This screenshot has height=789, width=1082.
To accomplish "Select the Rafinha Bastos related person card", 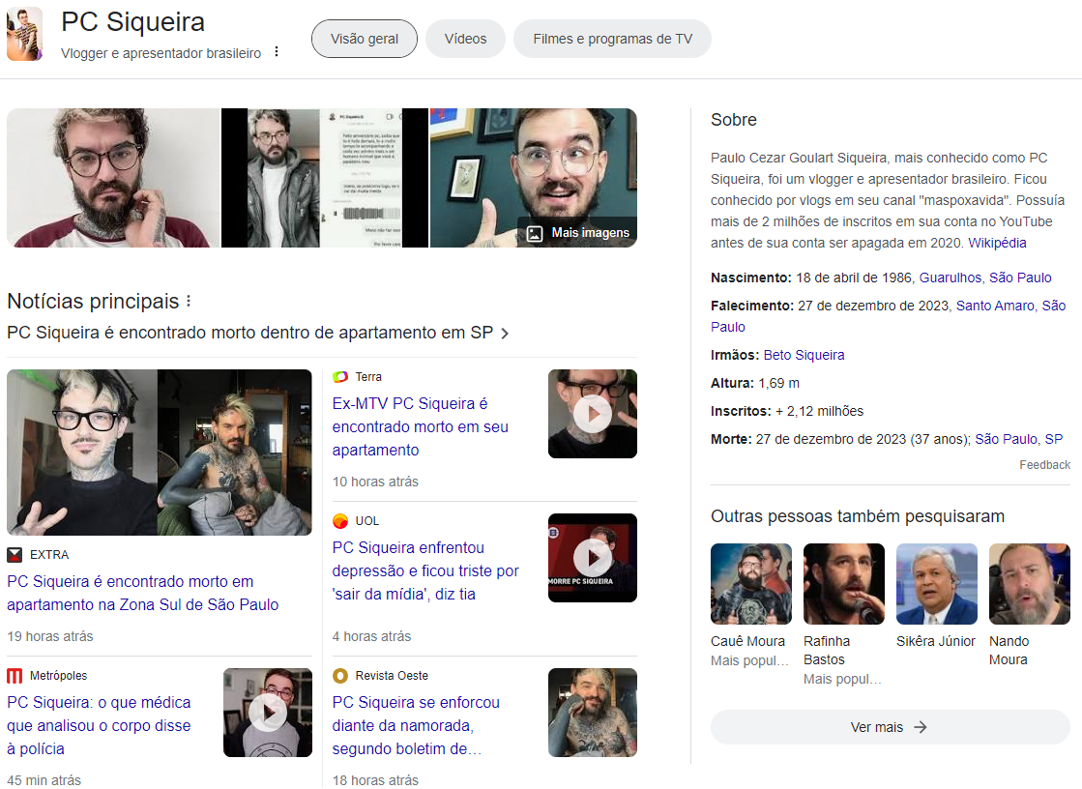I will pyautogui.click(x=844, y=615).
